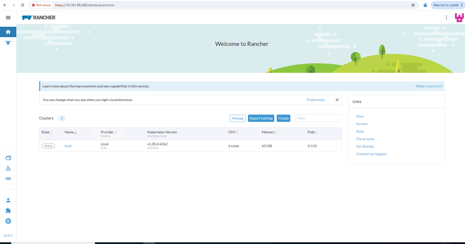The width and height of the screenshot is (465, 244).
Task: Sort clusters by Name column
Action: click(x=70, y=132)
